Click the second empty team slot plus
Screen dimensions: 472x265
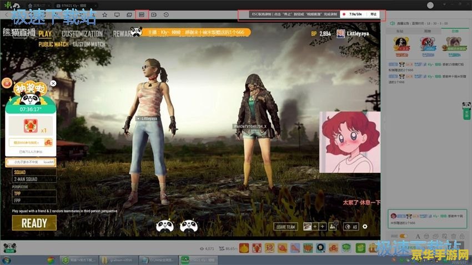tap(322, 227)
